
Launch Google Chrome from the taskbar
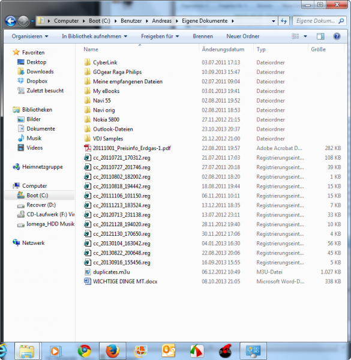point(84,351)
